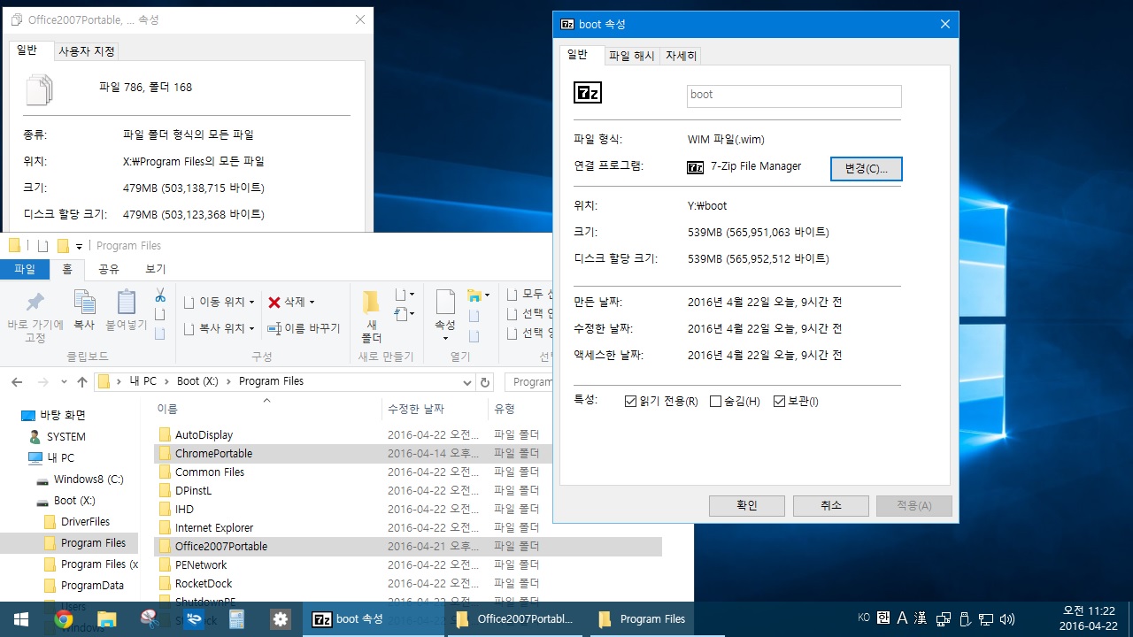Viewport: 1133px width, 637px height.
Task: Click the New Folder (새 폴더) icon
Action: click(371, 303)
